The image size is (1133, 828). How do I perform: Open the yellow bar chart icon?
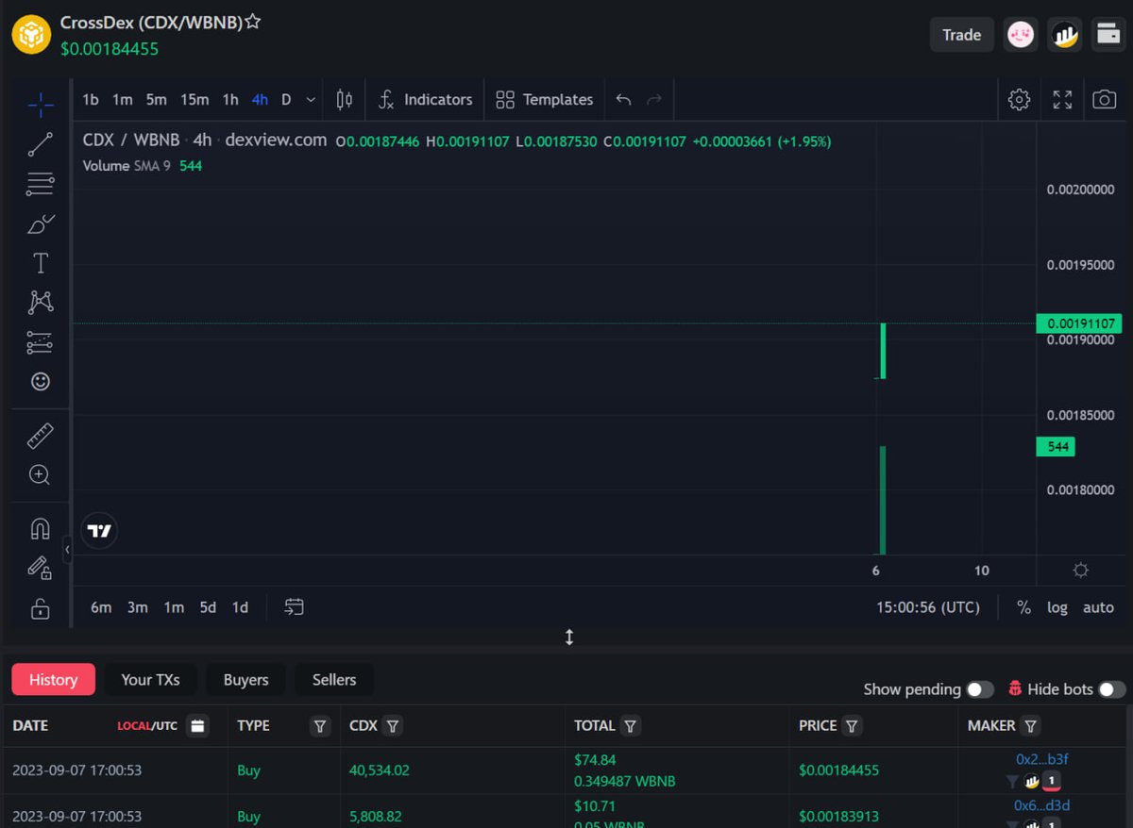click(x=1065, y=35)
